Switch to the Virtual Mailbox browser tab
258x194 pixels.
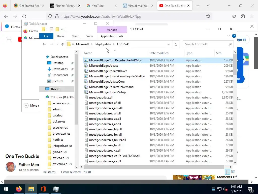pyautogui.click(x=138, y=6)
